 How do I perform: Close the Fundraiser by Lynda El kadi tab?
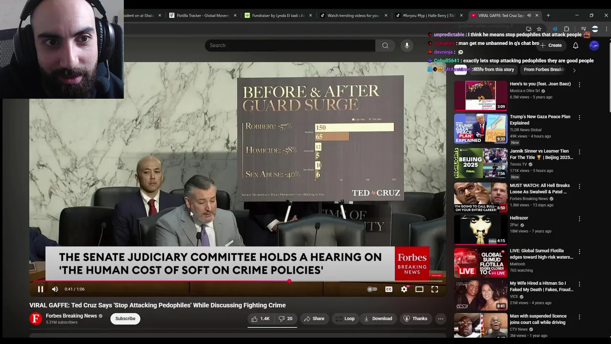310,15
